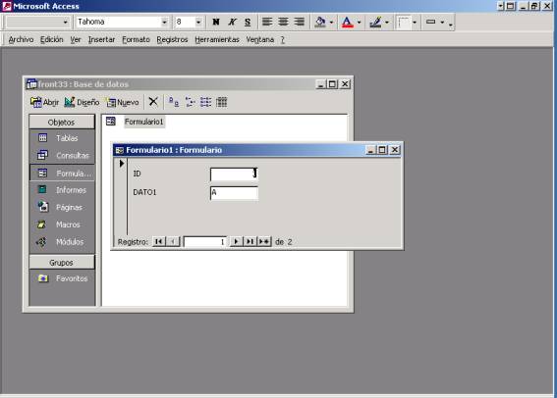557x398 pixels.
Task: Click the record number box
Action: pos(205,242)
